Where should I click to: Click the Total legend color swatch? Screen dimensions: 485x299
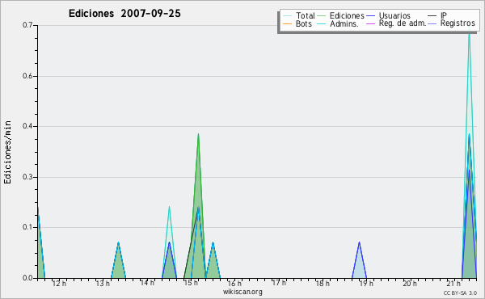point(287,16)
